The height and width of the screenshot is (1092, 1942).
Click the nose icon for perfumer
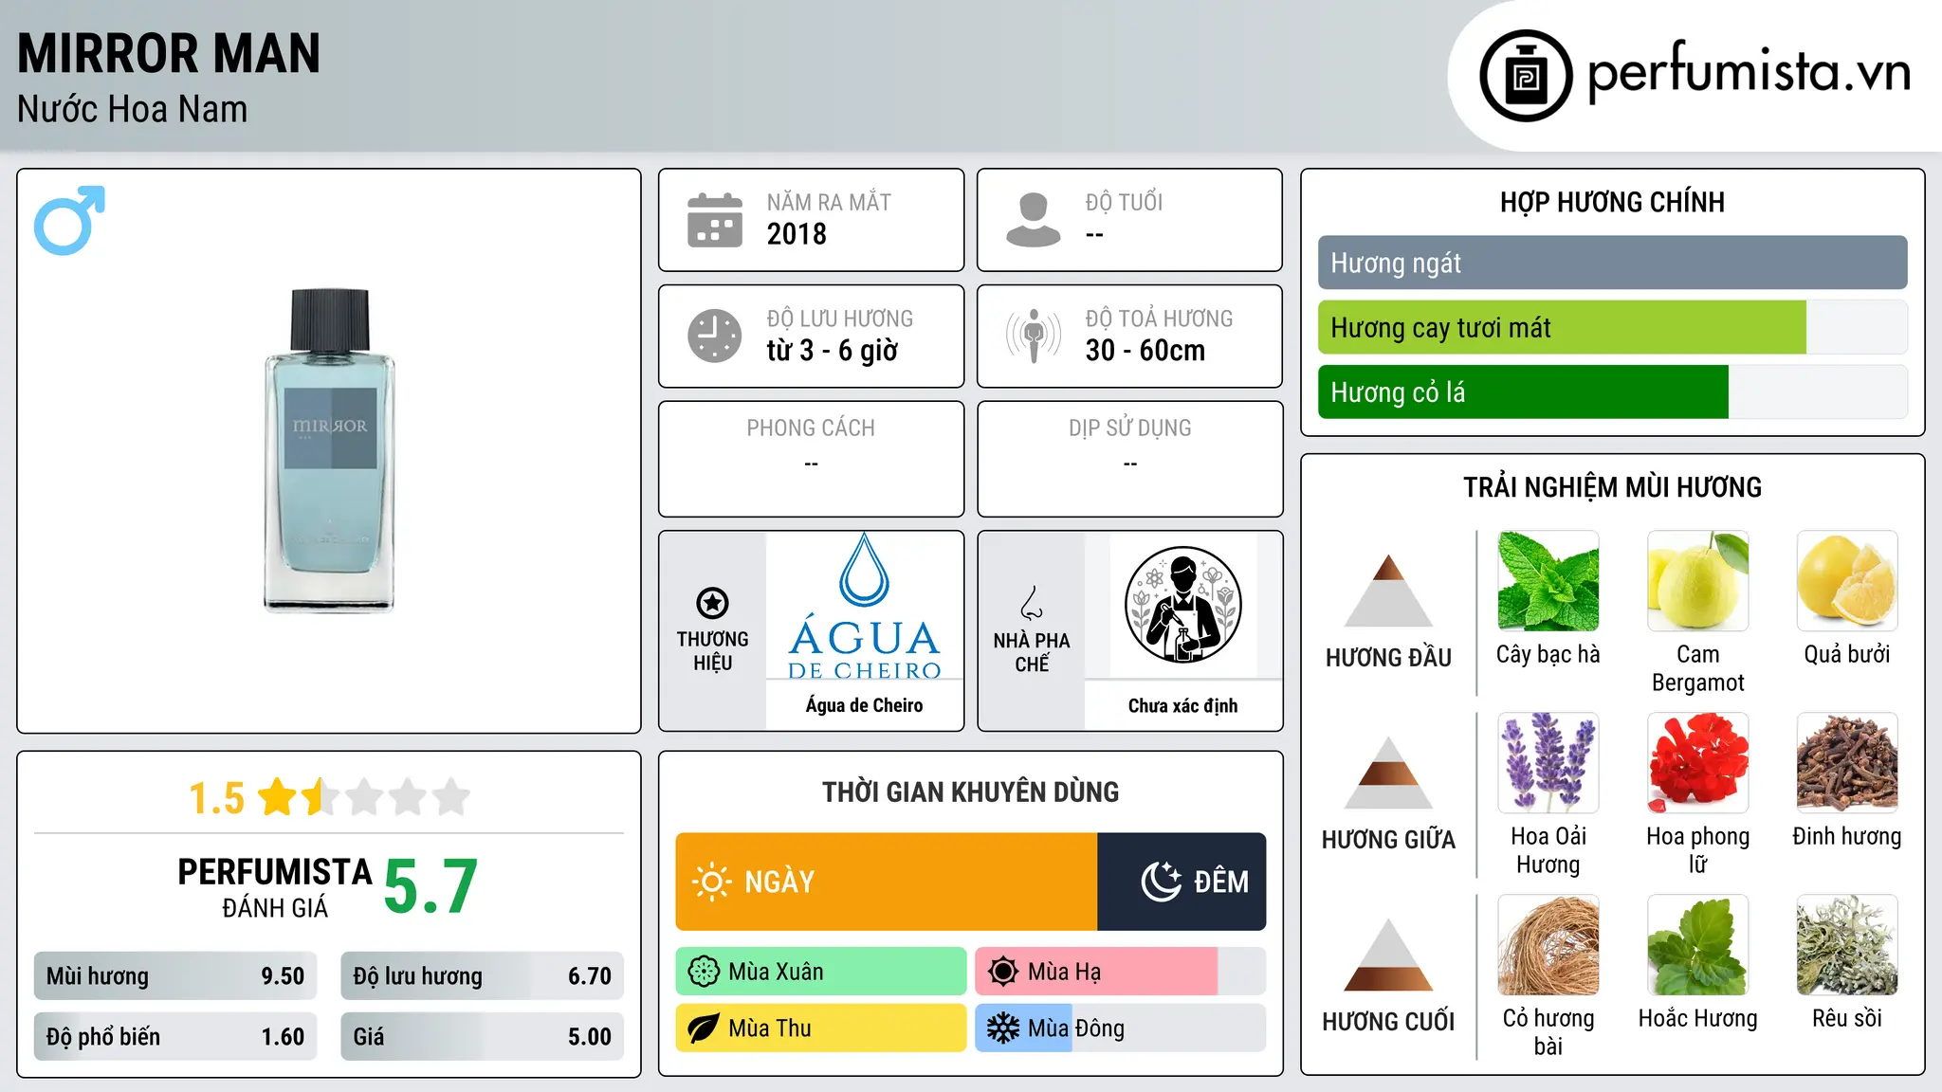1032,603
